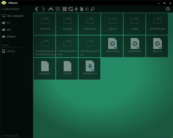Select the LICENSE file
This screenshot has width=173, height=138.
[67, 69]
